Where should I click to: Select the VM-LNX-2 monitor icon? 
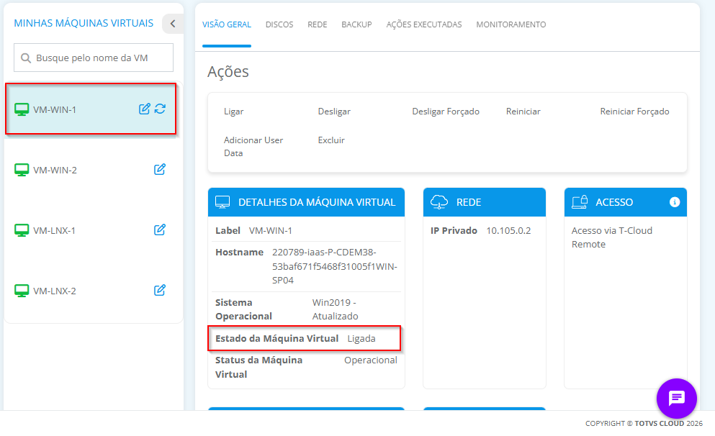(22, 291)
